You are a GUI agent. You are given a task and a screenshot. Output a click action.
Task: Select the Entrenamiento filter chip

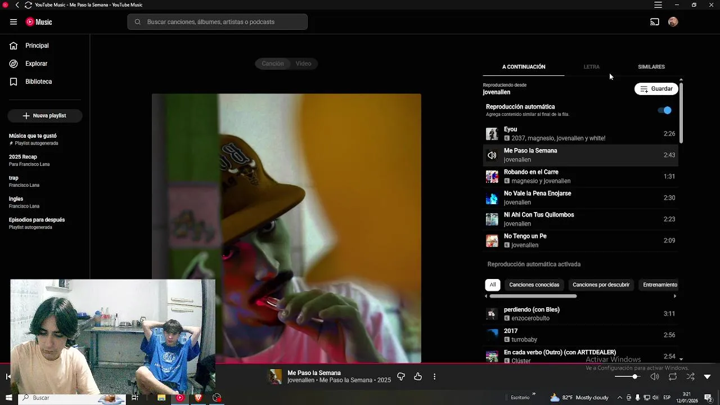coord(659,285)
